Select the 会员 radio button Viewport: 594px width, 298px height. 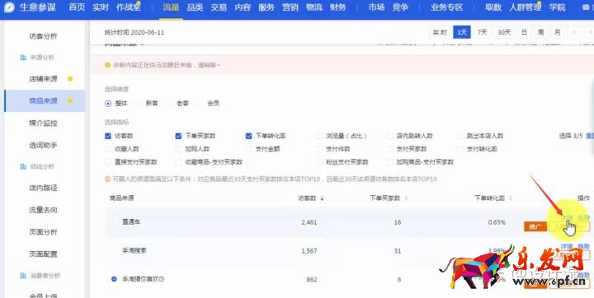point(200,103)
